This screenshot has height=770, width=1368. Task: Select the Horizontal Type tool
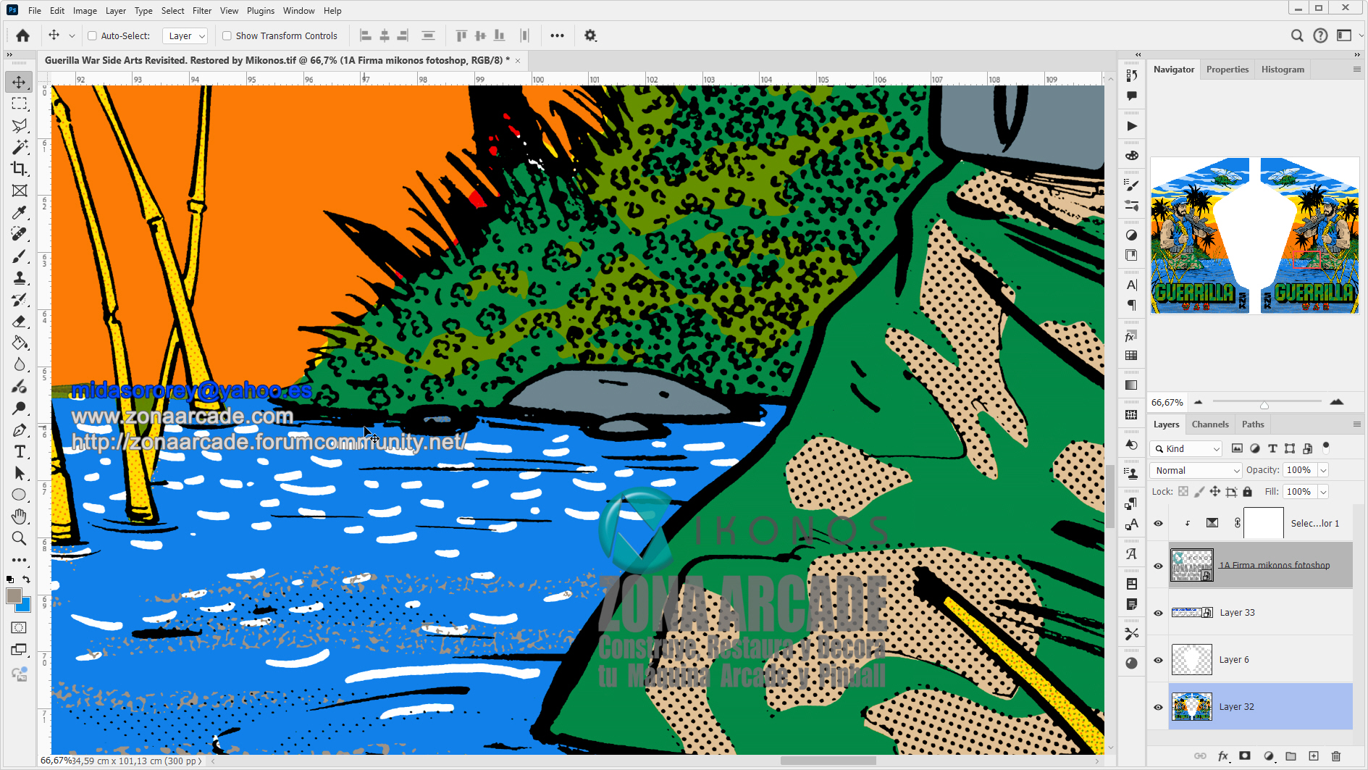(x=20, y=452)
